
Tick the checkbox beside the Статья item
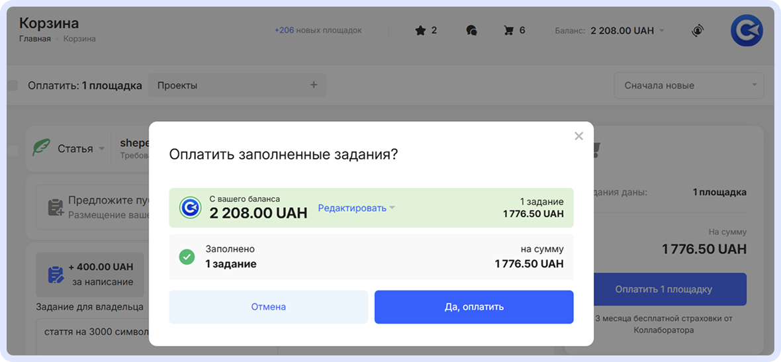click(13, 151)
